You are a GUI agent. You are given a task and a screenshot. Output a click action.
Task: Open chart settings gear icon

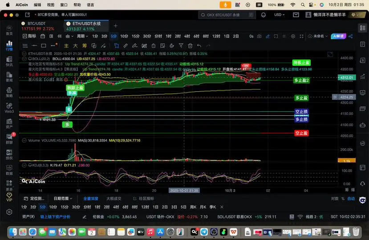pyautogui.click(x=293, y=36)
